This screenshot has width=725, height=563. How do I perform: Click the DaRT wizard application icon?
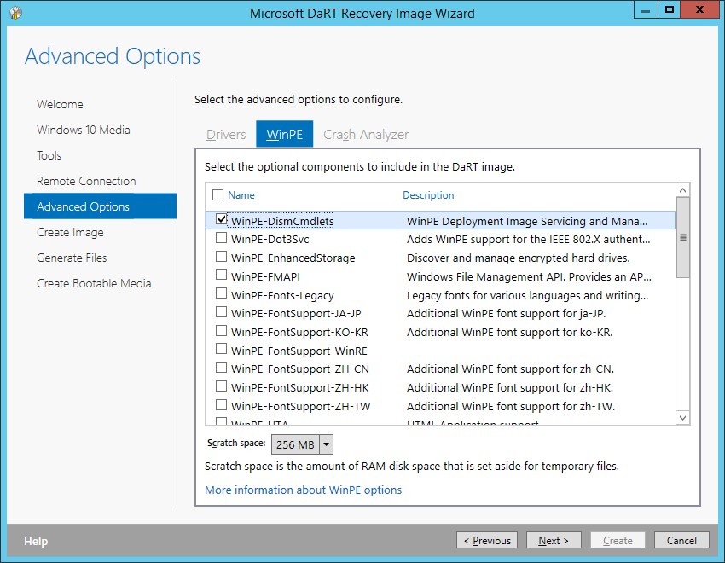pos(14,10)
